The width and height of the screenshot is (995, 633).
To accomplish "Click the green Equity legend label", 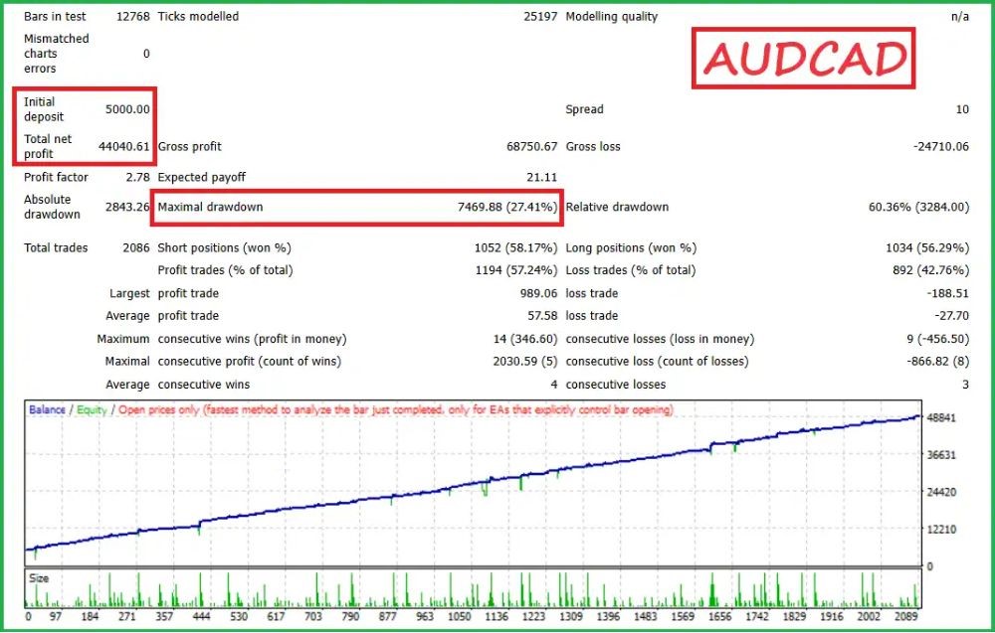I will [92, 410].
